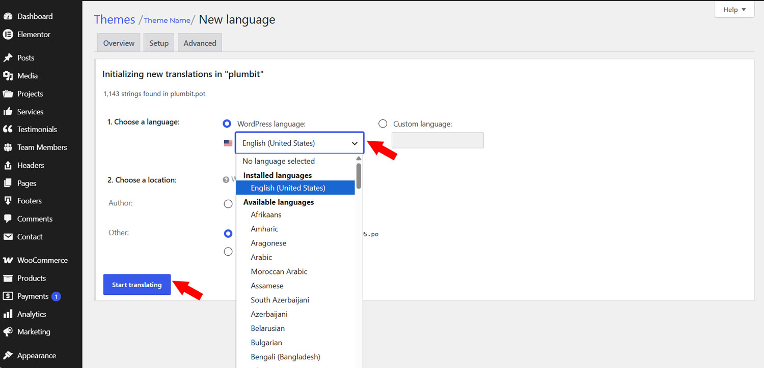764x368 pixels.
Task: Click the Headers upload icon
Action: [x=8, y=165]
